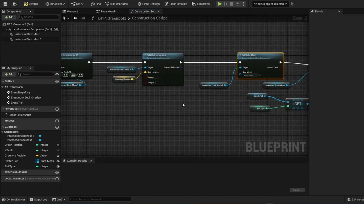
Task: Close the Components panel
Action: click(30, 12)
